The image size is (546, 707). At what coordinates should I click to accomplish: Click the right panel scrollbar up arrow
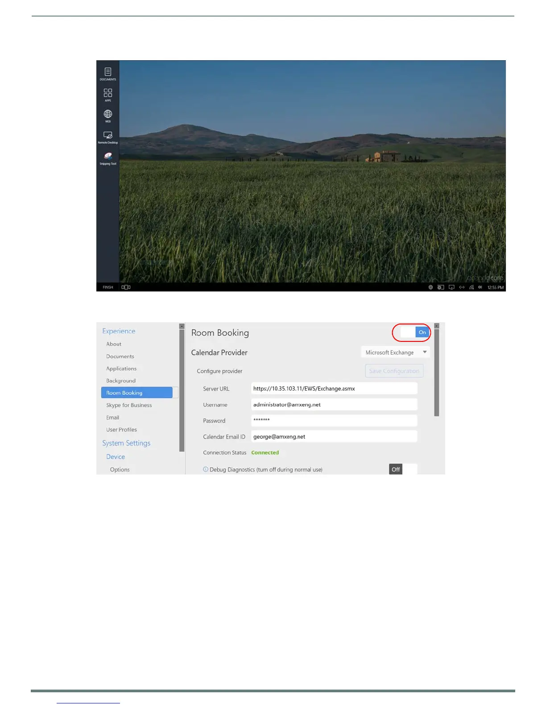click(437, 326)
